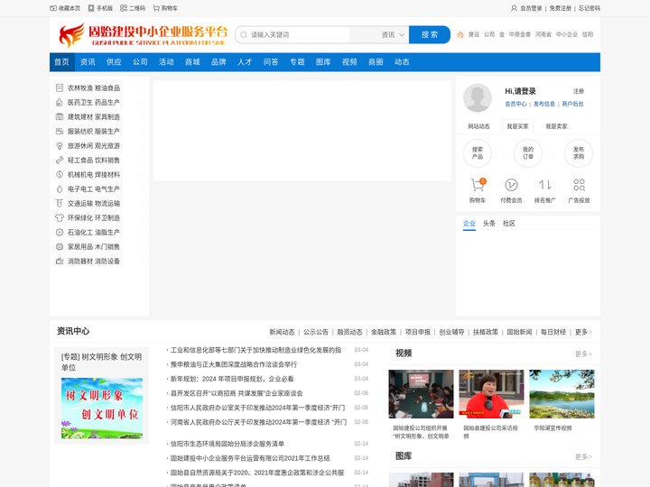The height and width of the screenshot is (487, 650).
Task: Open article 新年规划：2024 年项目申报规划
Action: click(x=232, y=379)
